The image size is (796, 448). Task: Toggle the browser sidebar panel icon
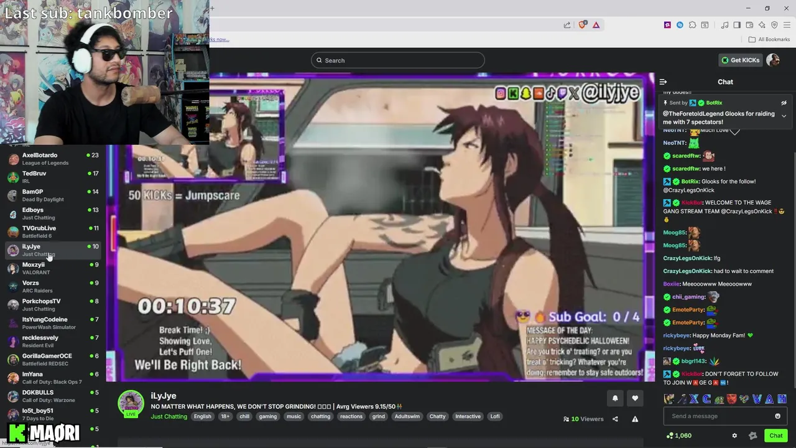pyautogui.click(x=737, y=25)
